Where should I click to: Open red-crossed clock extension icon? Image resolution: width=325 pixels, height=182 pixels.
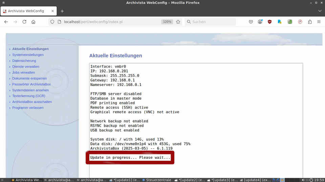(x=300, y=22)
